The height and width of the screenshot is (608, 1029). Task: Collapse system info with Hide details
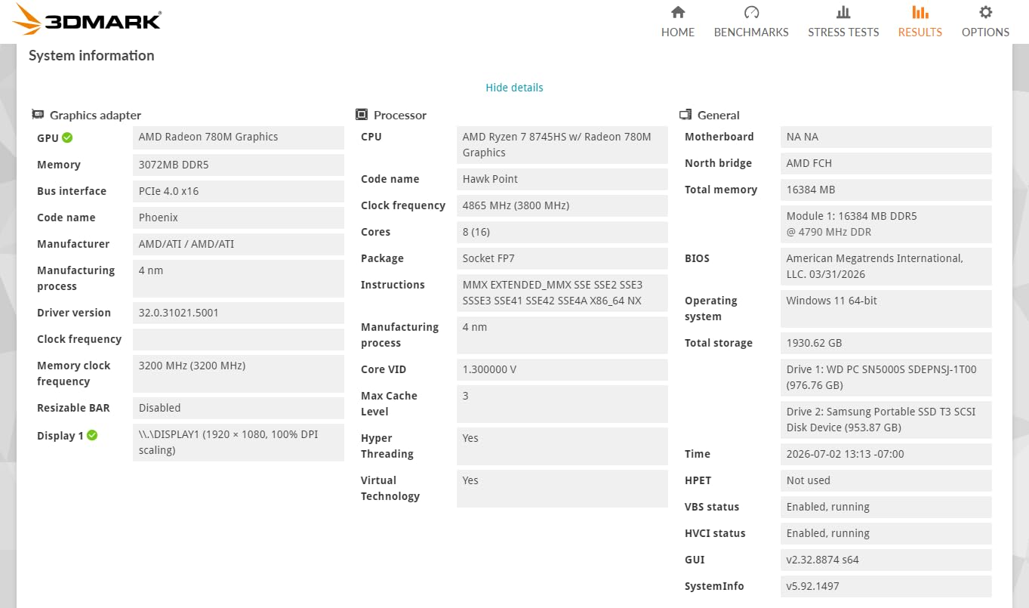514,88
